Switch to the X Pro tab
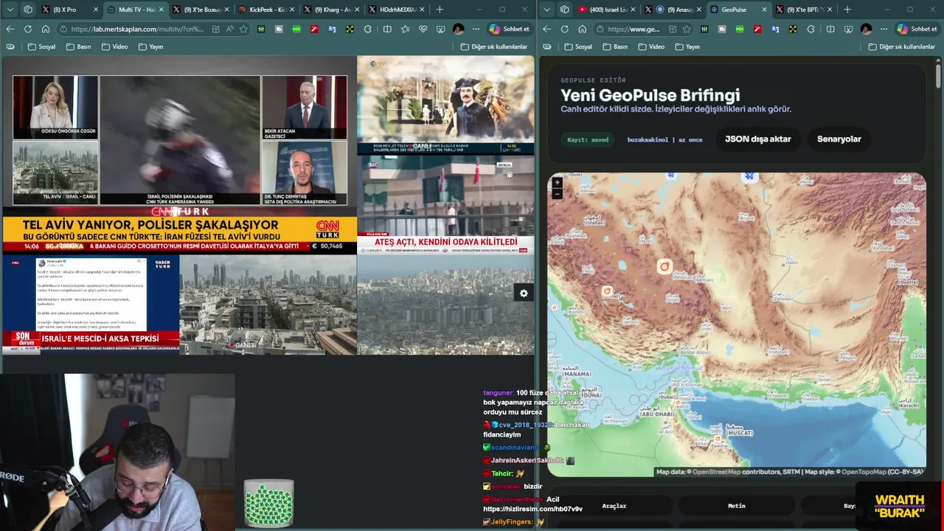The width and height of the screenshot is (944, 531). click(70, 10)
